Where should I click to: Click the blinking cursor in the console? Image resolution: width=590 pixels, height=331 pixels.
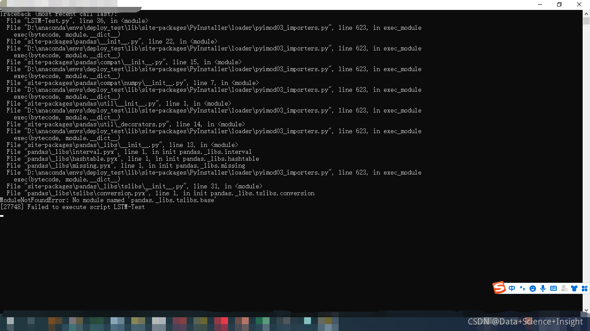(x=2, y=215)
